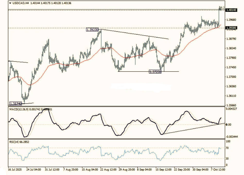Screen dimensions: 244x175
Task: Select the rising trendline in MACD panel
Action: click(x=193, y=128)
